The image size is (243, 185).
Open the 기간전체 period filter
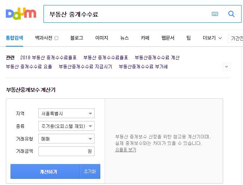click(235, 38)
